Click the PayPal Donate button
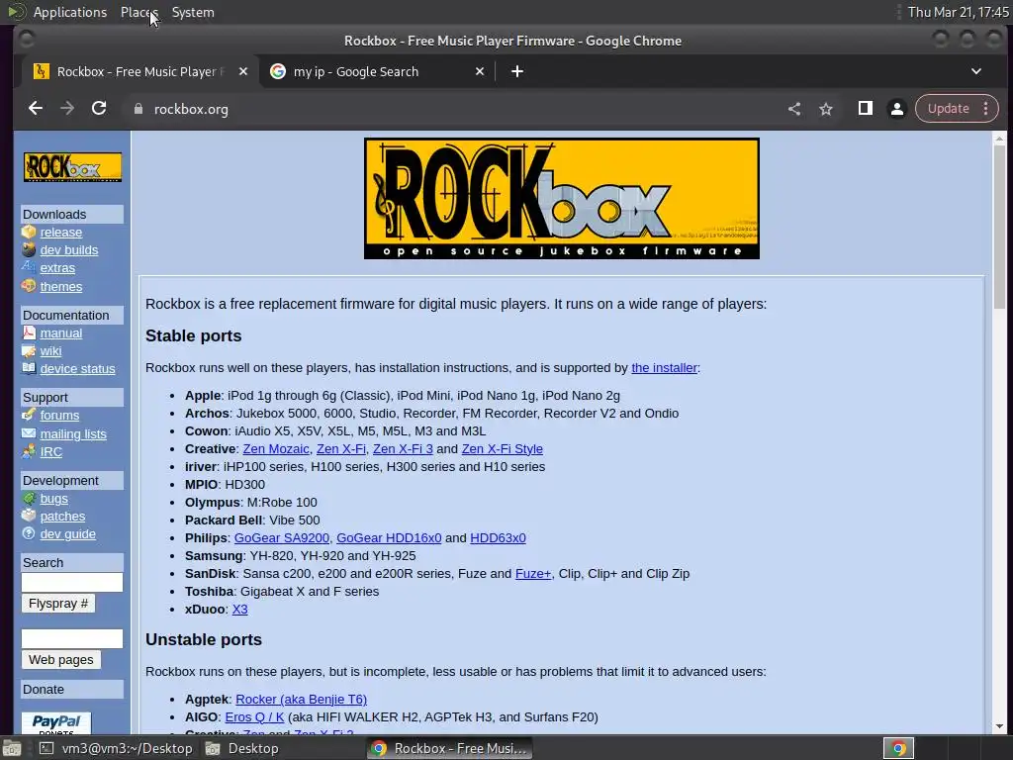The height and width of the screenshot is (760, 1013). click(56, 723)
